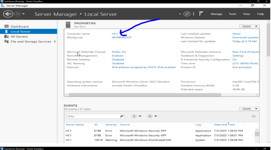Viewport: 271px width, 150px height.
Task: Click the main window vertical scrollbar
Action: coord(268,40)
